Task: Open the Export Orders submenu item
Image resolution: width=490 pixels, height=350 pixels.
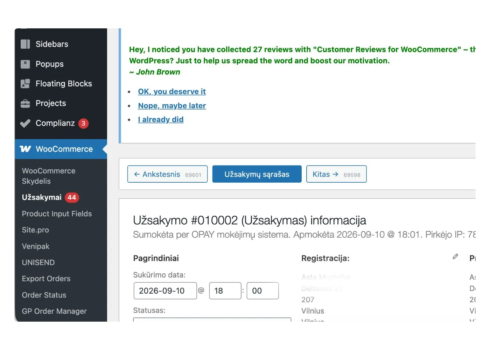Action: pos(46,279)
